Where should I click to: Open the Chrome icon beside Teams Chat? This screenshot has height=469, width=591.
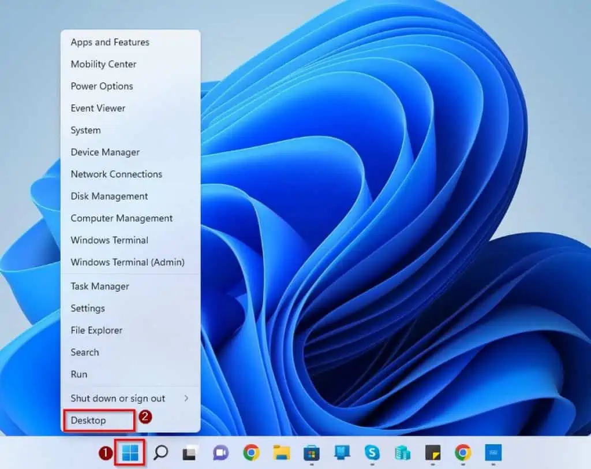251,452
